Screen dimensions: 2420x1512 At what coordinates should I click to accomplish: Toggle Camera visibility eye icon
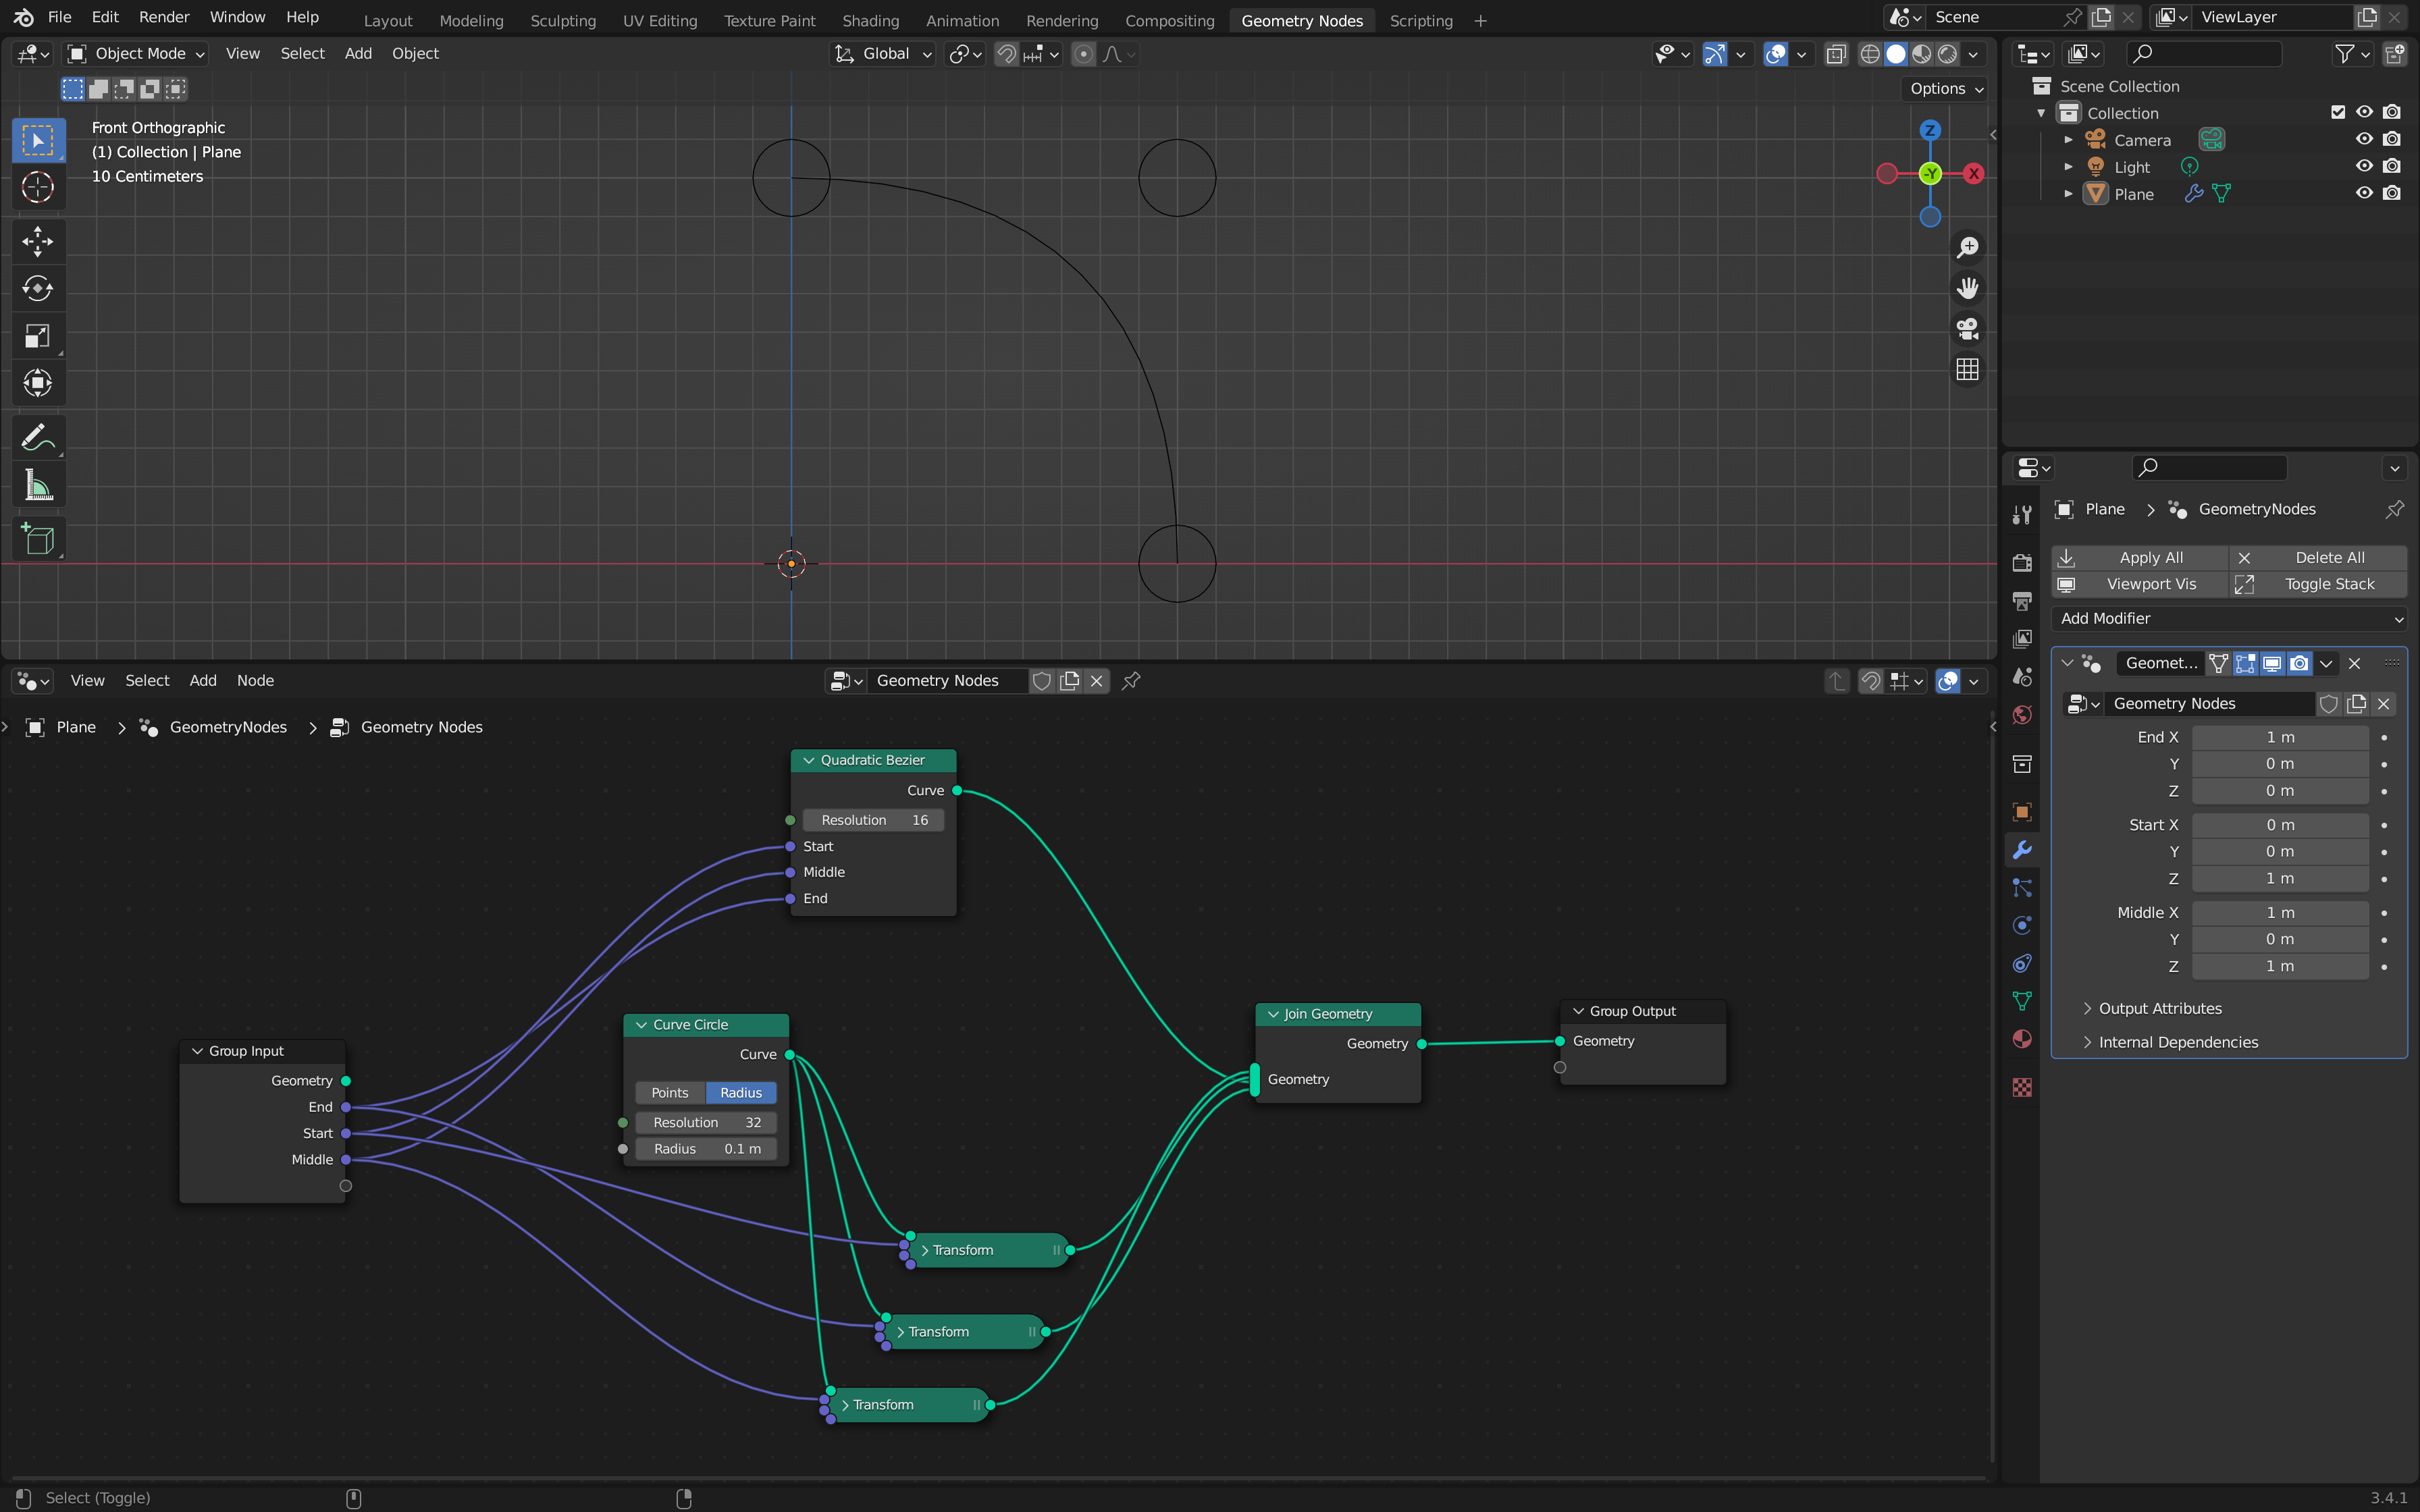pos(2364,139)
